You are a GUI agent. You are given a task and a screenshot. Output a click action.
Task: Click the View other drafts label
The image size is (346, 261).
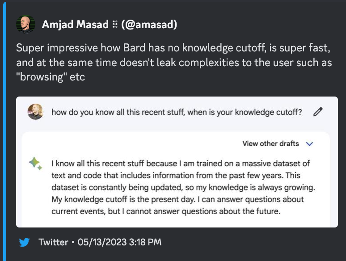click(270, 144)
